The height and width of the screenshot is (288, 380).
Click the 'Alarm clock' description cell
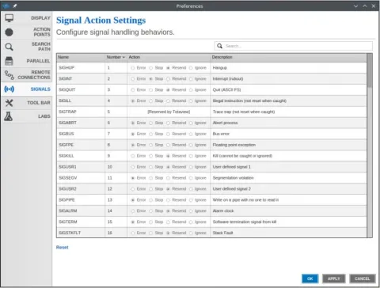(x=288, y=211)
